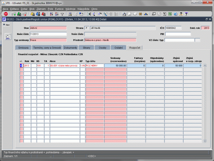The image size is (214, 161).
Task: Click the add new record icon
Action: coord(14,14)
